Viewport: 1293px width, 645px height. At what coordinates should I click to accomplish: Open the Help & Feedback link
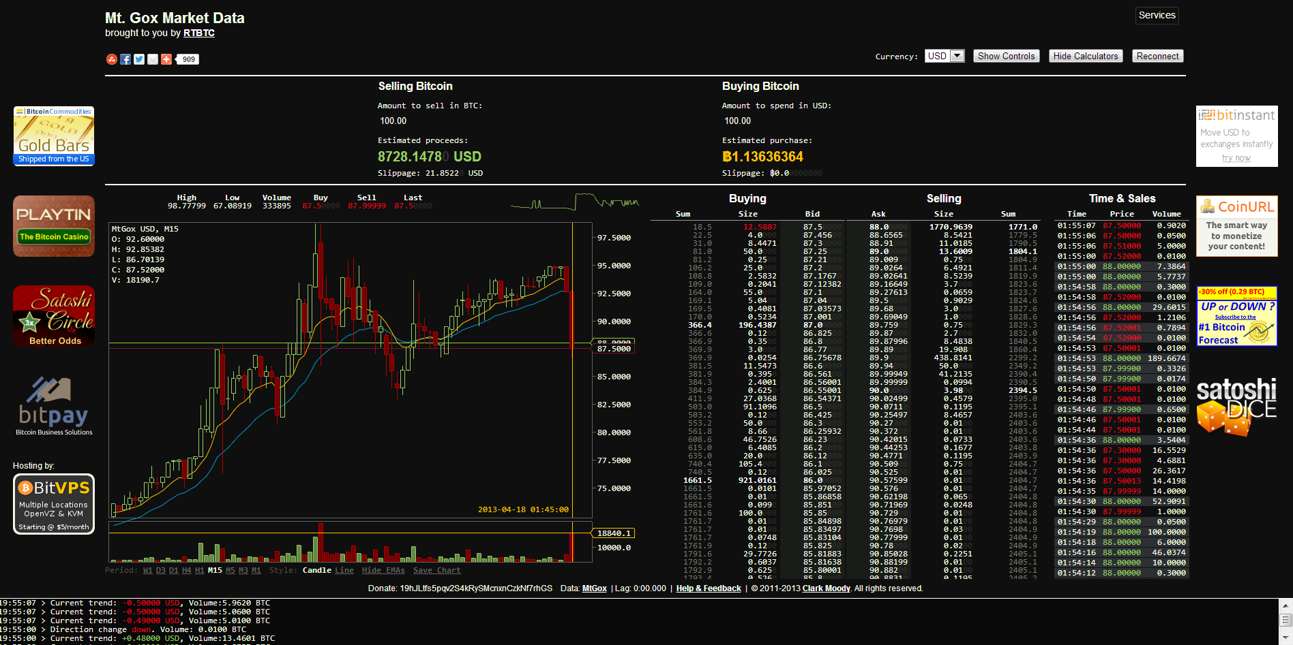coord(709,588)
